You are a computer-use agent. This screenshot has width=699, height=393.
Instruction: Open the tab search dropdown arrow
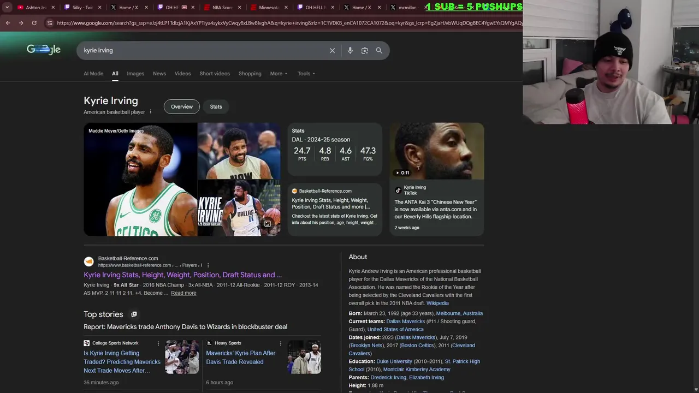[7, 8]
